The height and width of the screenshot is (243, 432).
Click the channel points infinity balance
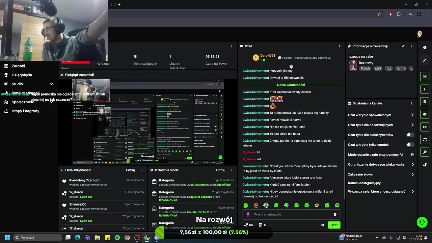pyautogui.click(x=249, y=225)
